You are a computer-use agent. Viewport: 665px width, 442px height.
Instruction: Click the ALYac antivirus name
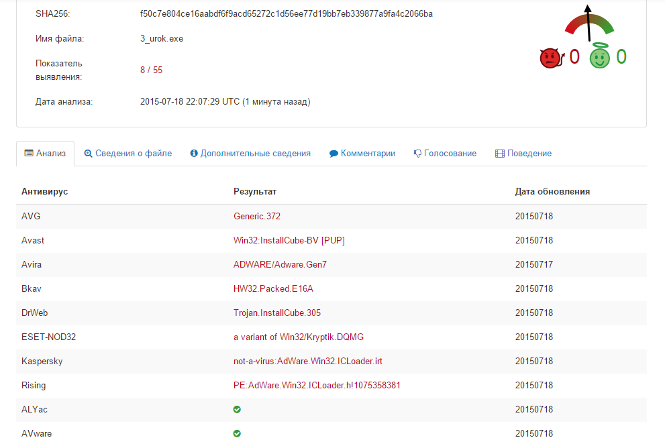34,409
